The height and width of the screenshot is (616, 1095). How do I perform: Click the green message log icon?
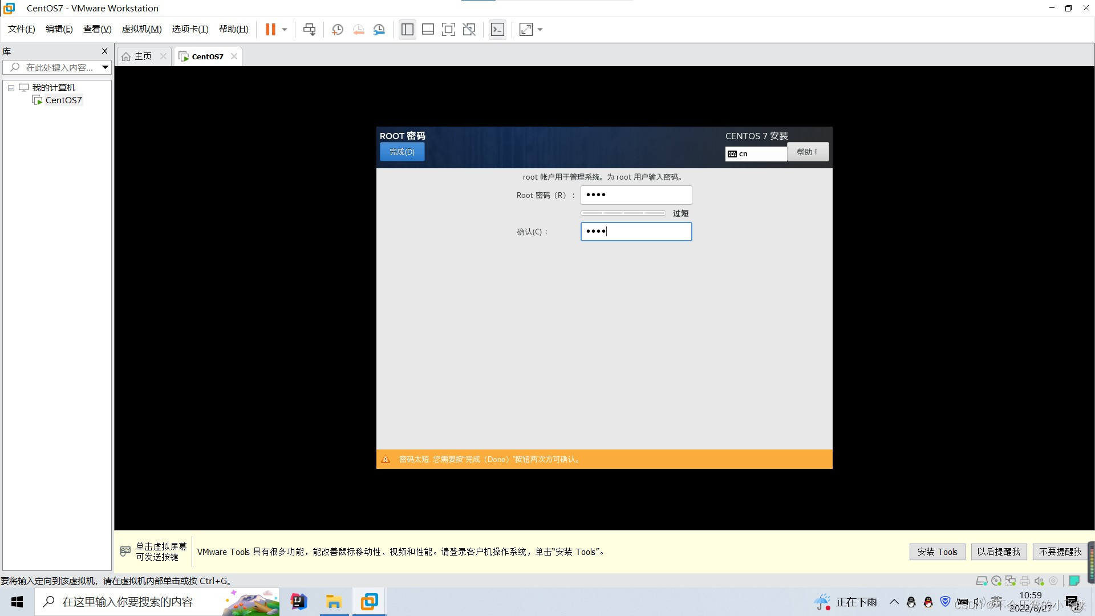[1074, 581]
